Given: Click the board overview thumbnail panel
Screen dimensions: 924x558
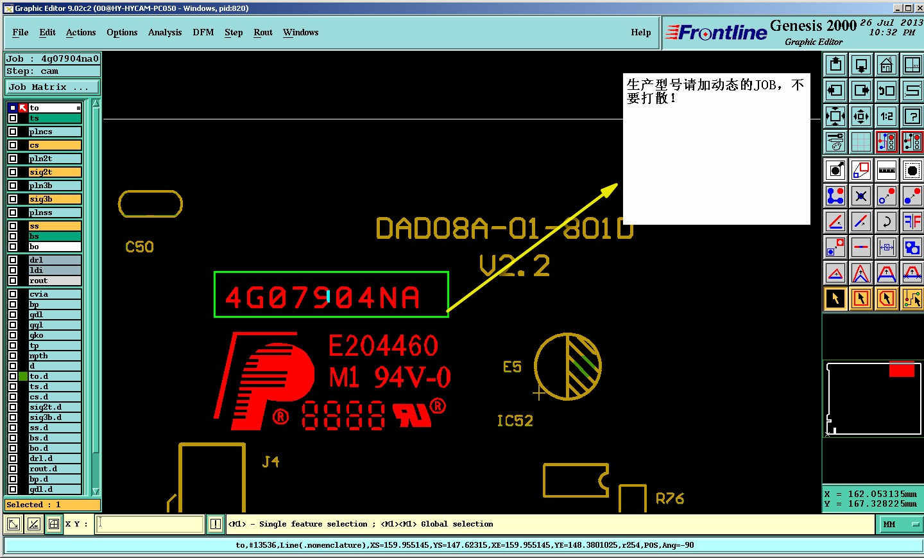Looking at the screenshot, I should pos(873,399).
